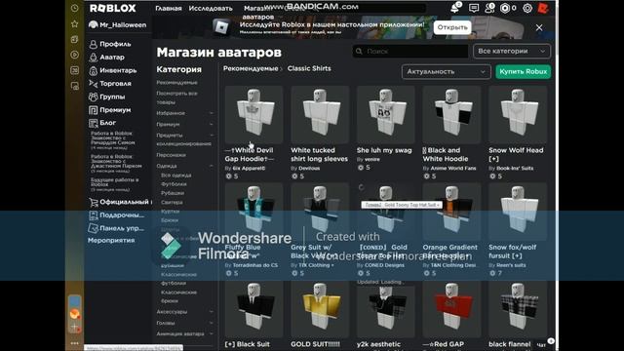Click the search magnifier icon
The image size is (624, 351).
[x=359, y=52]
